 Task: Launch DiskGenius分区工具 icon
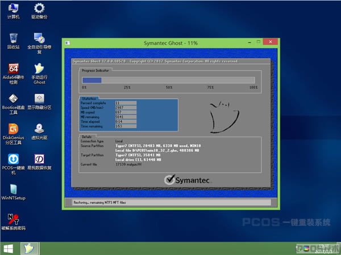tap(14, 129)
